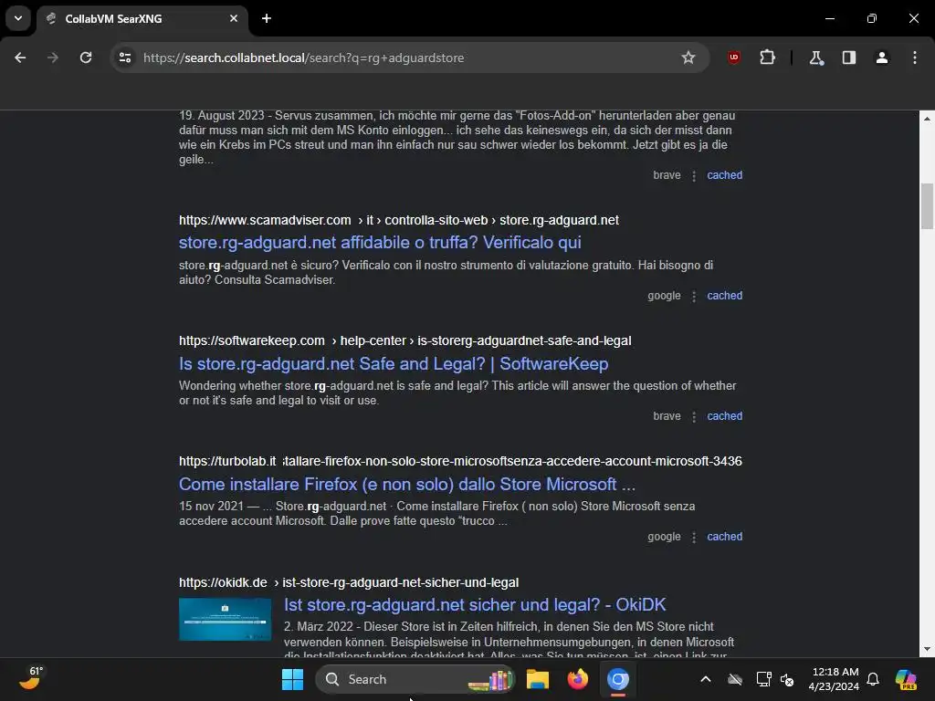Click the address bar URL

pos(303,58)
